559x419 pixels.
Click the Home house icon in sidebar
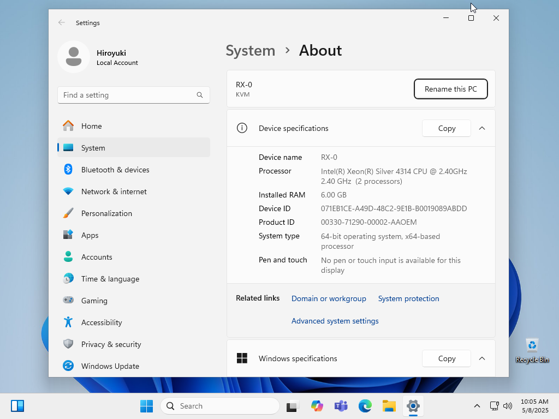click(68, 126)
